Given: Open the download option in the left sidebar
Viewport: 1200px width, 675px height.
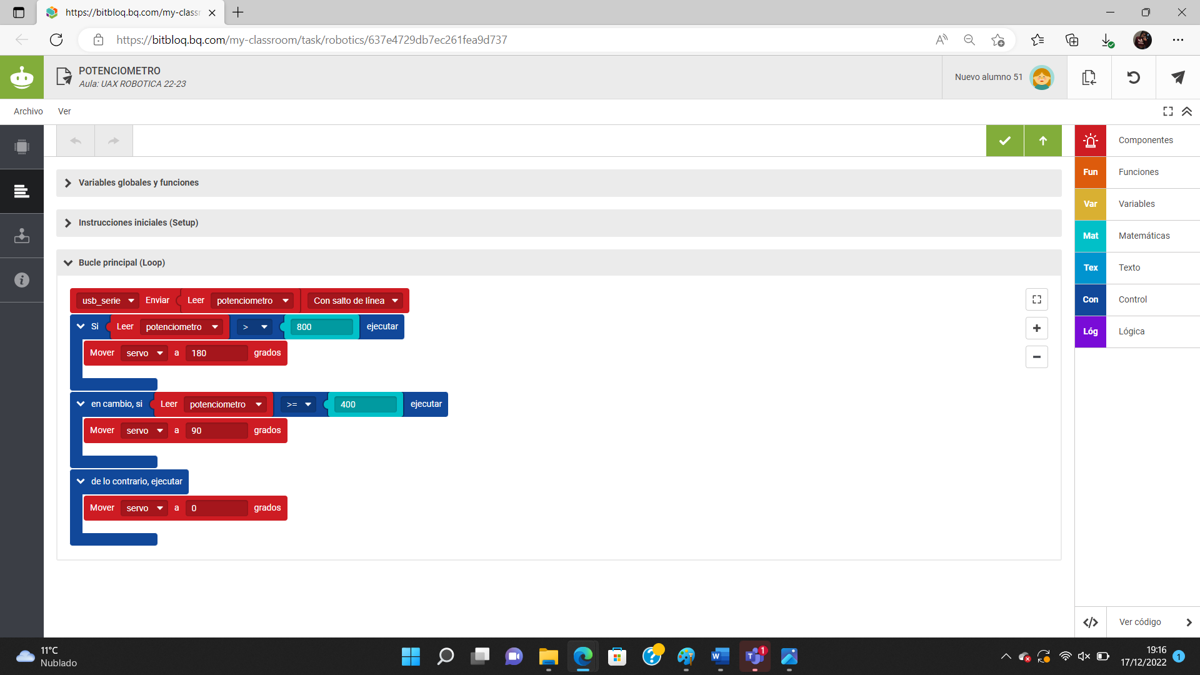Looking at the screenshot, I should pyautogui.click(x=22, y=236).
